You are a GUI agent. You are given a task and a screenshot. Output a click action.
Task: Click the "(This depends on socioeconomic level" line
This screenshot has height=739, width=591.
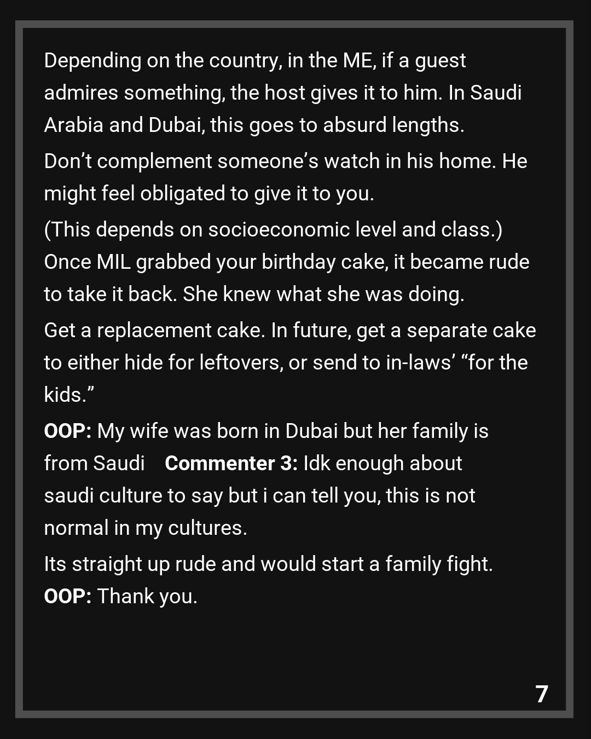click(273, 230)
